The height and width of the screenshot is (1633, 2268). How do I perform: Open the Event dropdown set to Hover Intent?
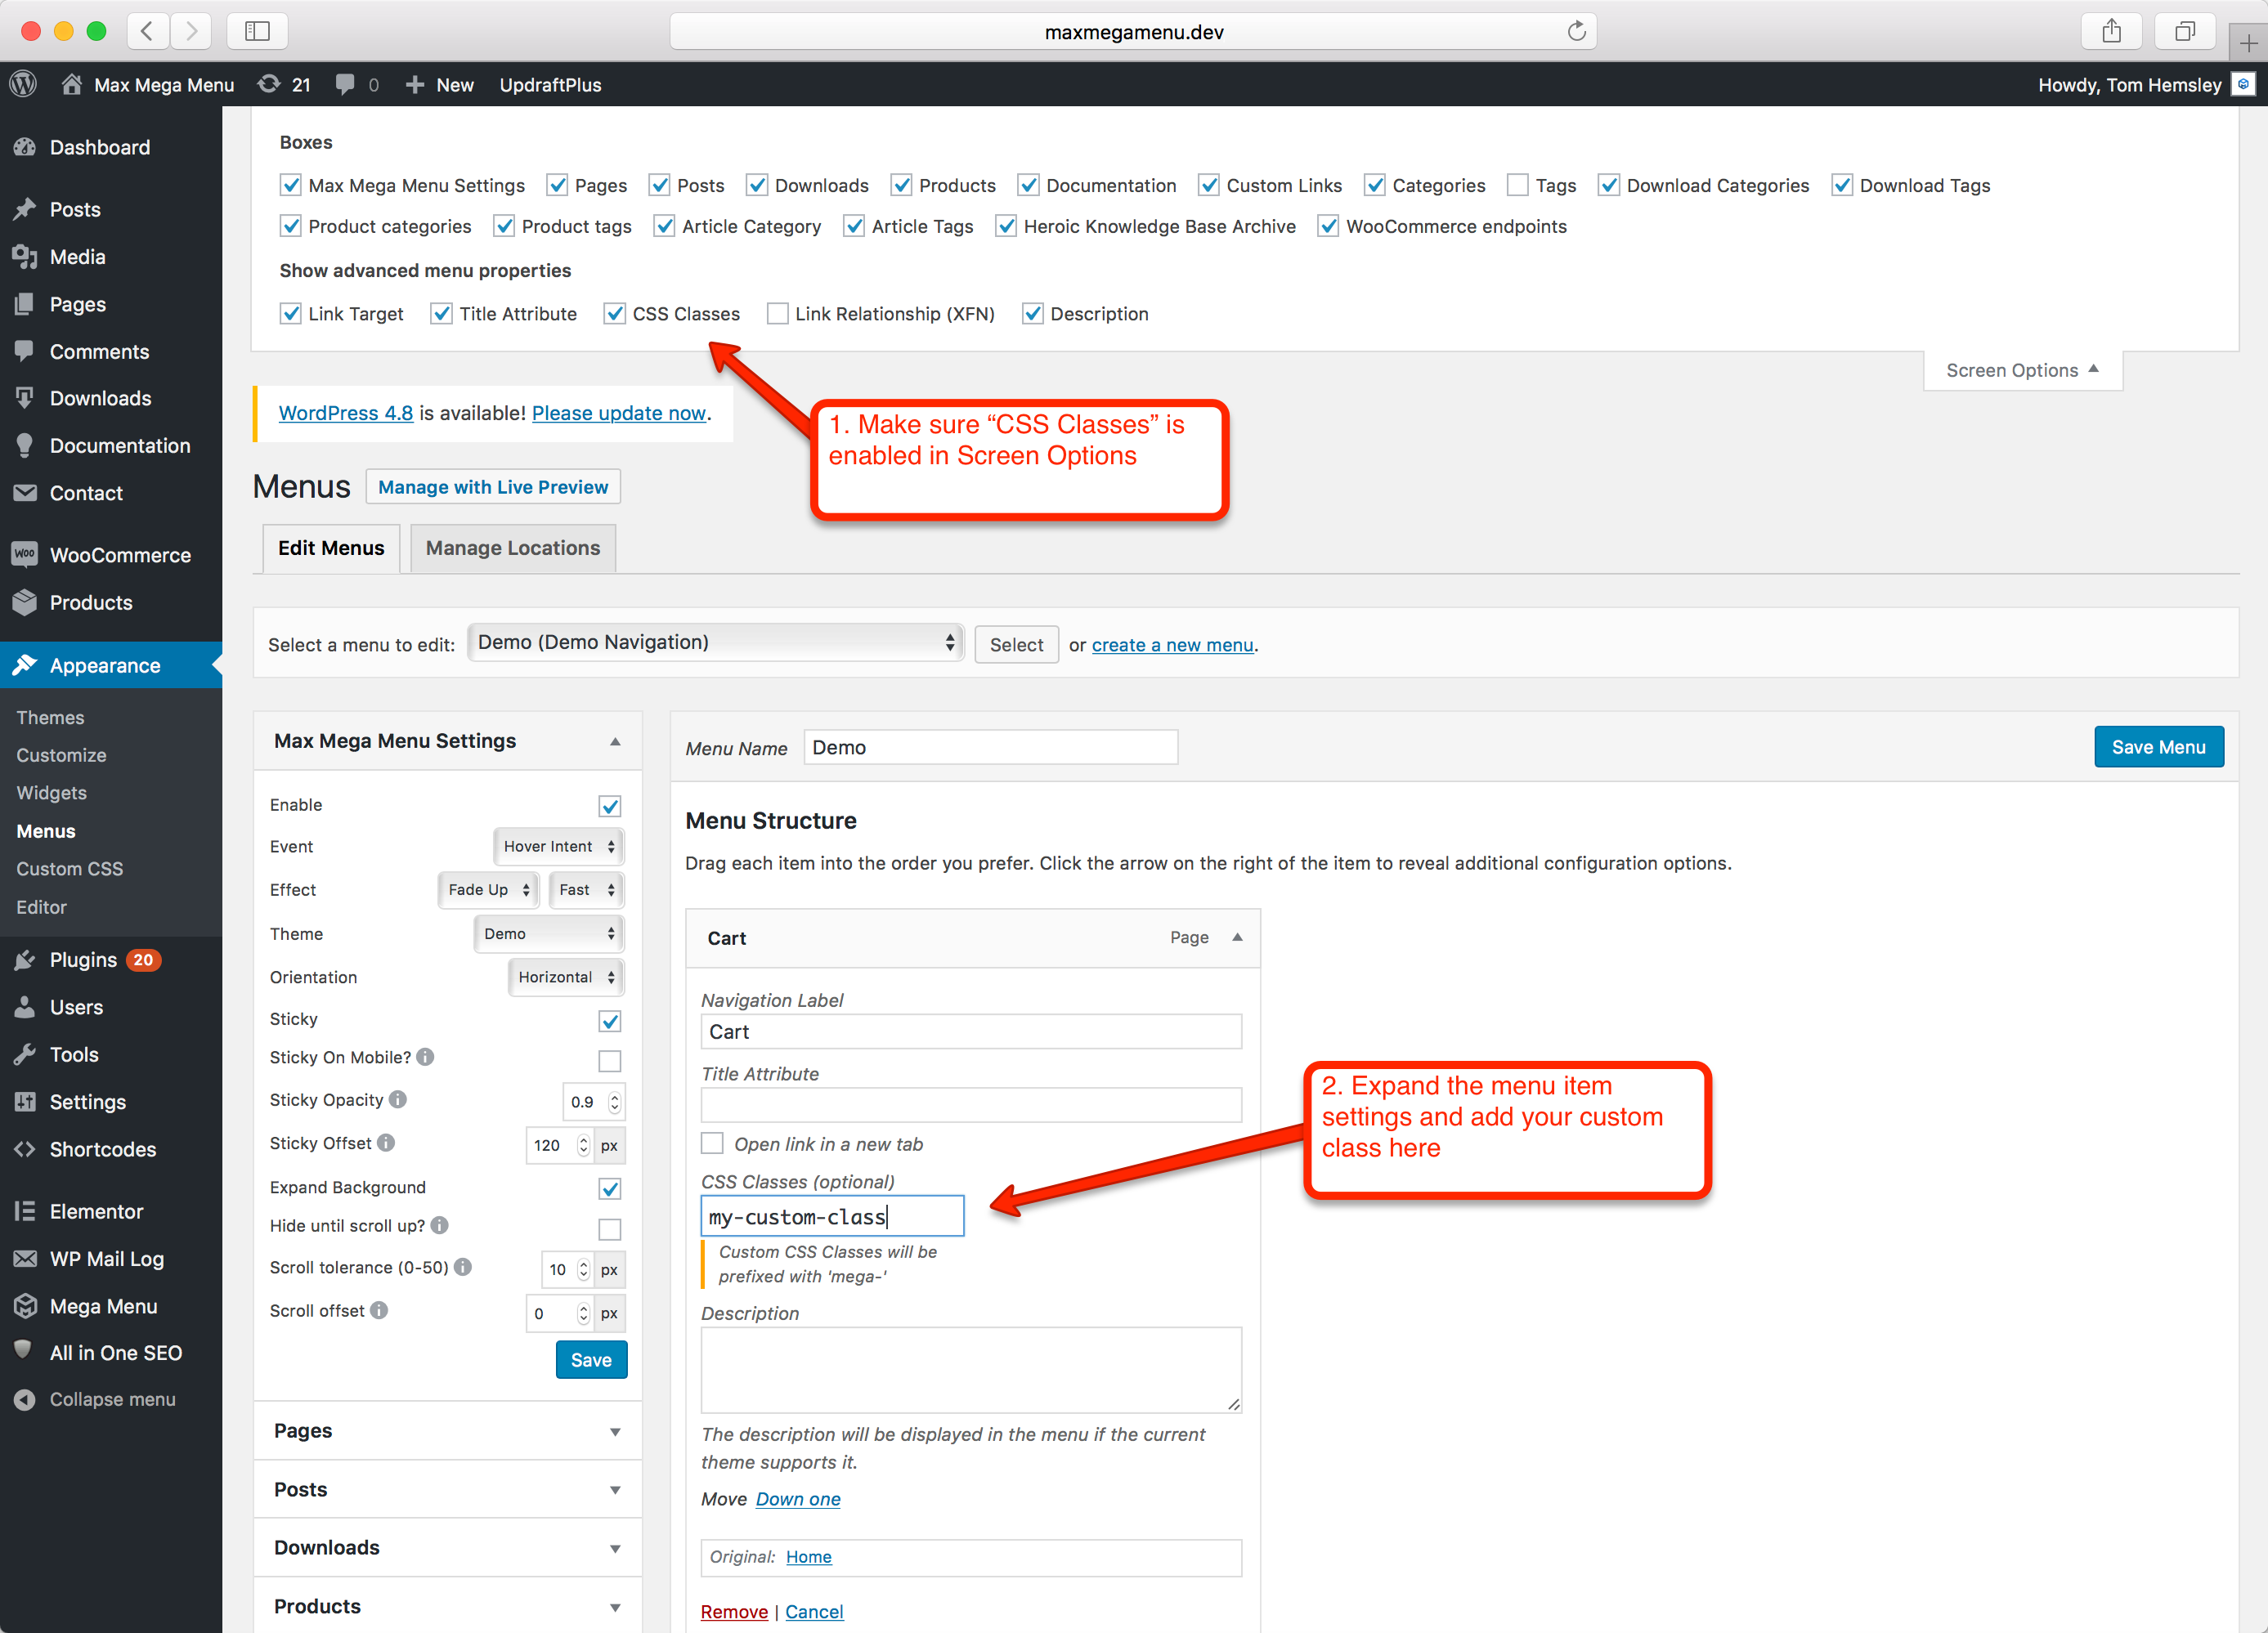[x=558, y=845]
